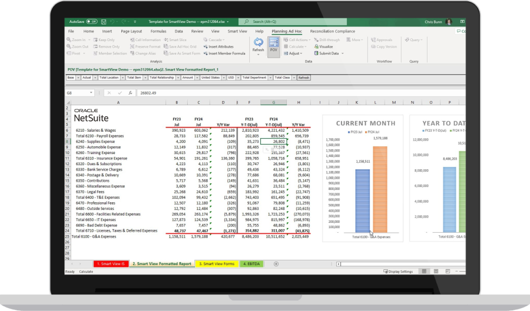Switch to 3. Smart View Forms sheet

point(217,264)
